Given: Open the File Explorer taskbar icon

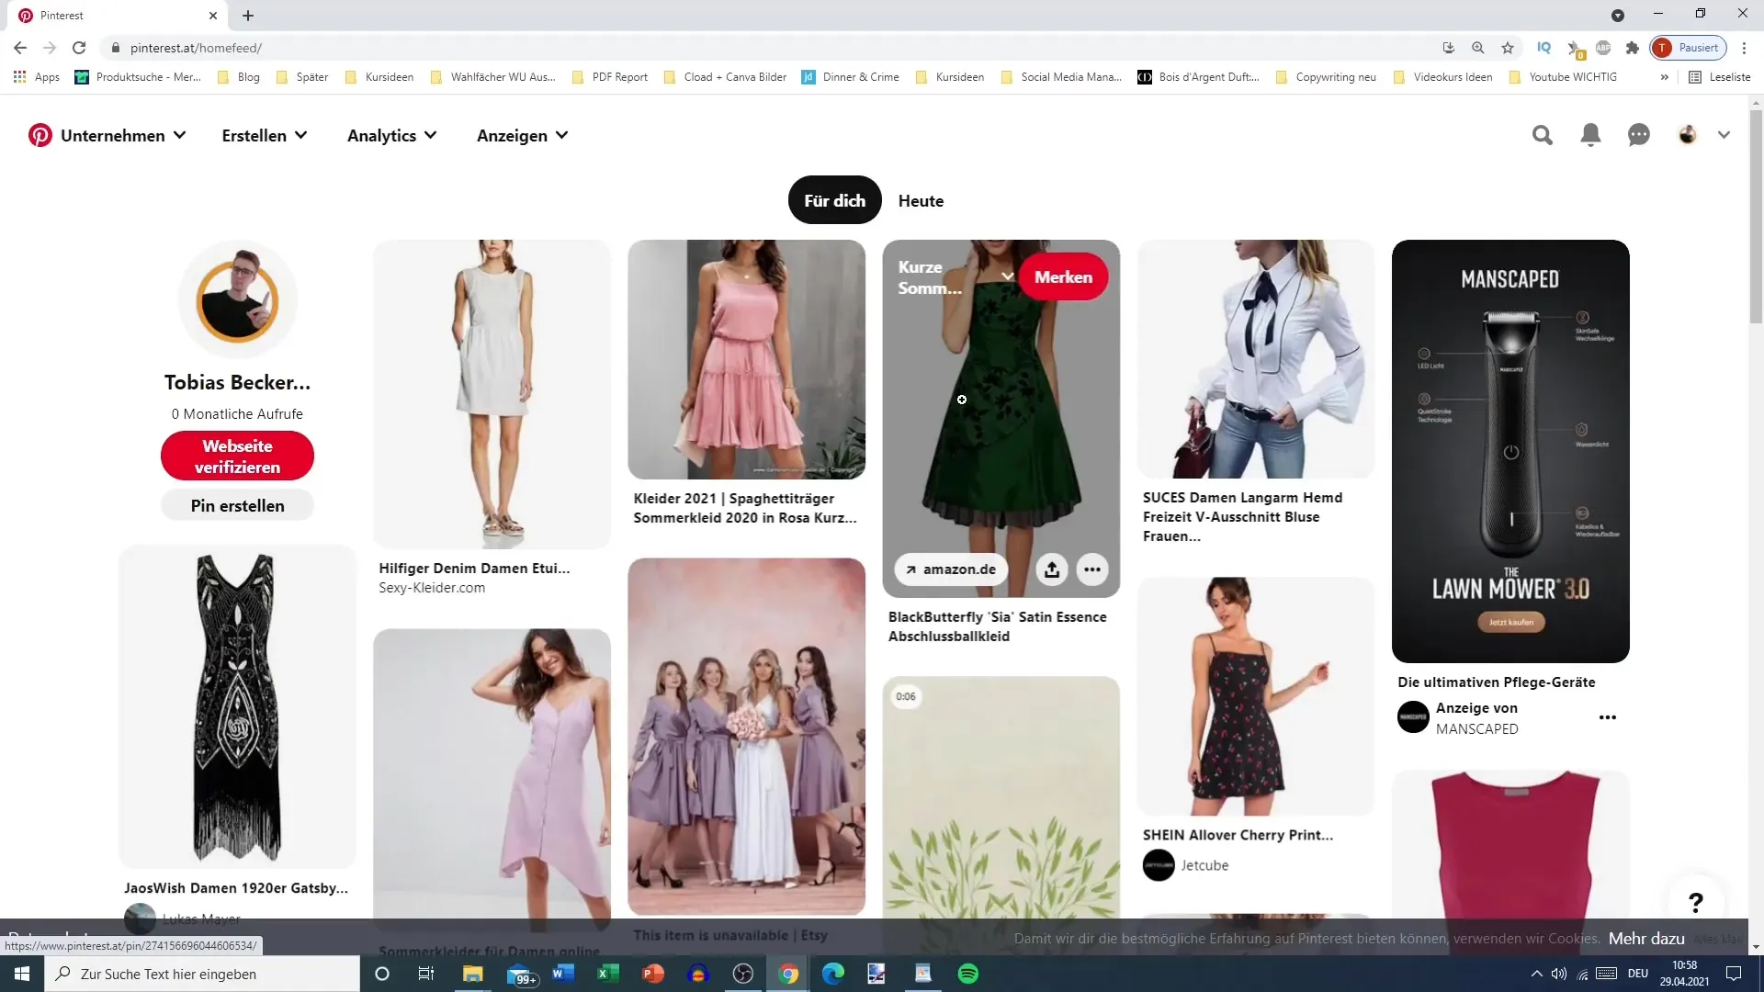Looking at the screenshot, I should pos(472,974).
